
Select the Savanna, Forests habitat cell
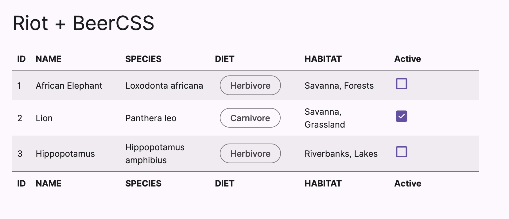click(x=339, y=86)
